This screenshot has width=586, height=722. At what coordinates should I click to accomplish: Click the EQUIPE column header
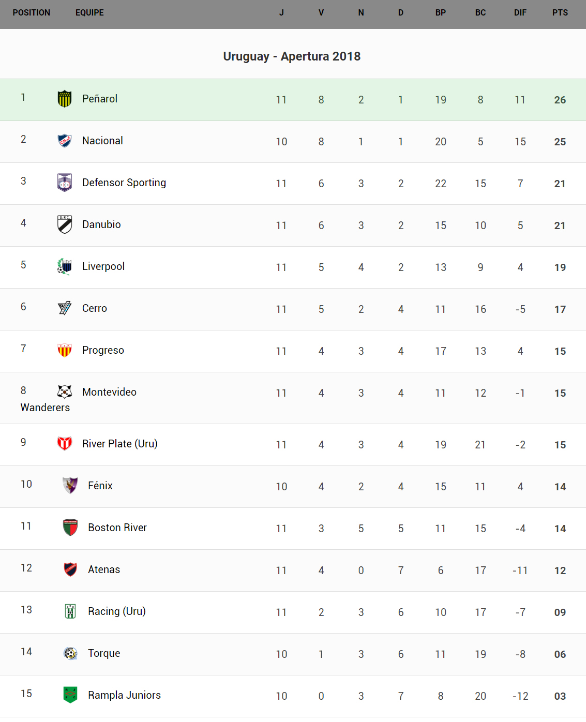point(89,13)
